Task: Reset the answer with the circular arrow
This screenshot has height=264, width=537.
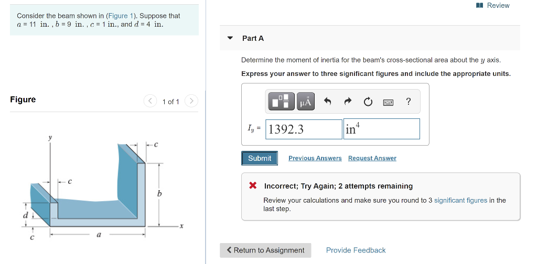Action: click(368, 102)
